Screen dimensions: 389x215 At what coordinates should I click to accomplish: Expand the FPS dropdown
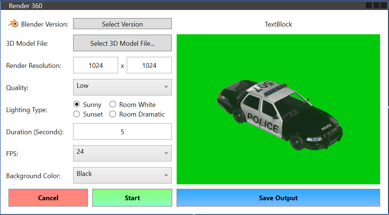(122, 153)
